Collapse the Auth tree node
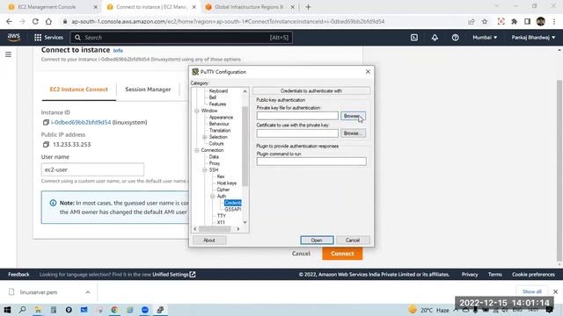563x316 pixels. 213,196
